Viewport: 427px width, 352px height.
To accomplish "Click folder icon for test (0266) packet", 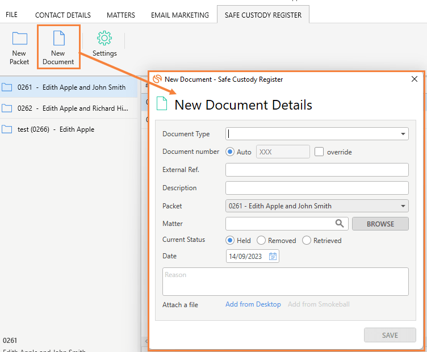I will pyautogui.click(x=7, y=129).
